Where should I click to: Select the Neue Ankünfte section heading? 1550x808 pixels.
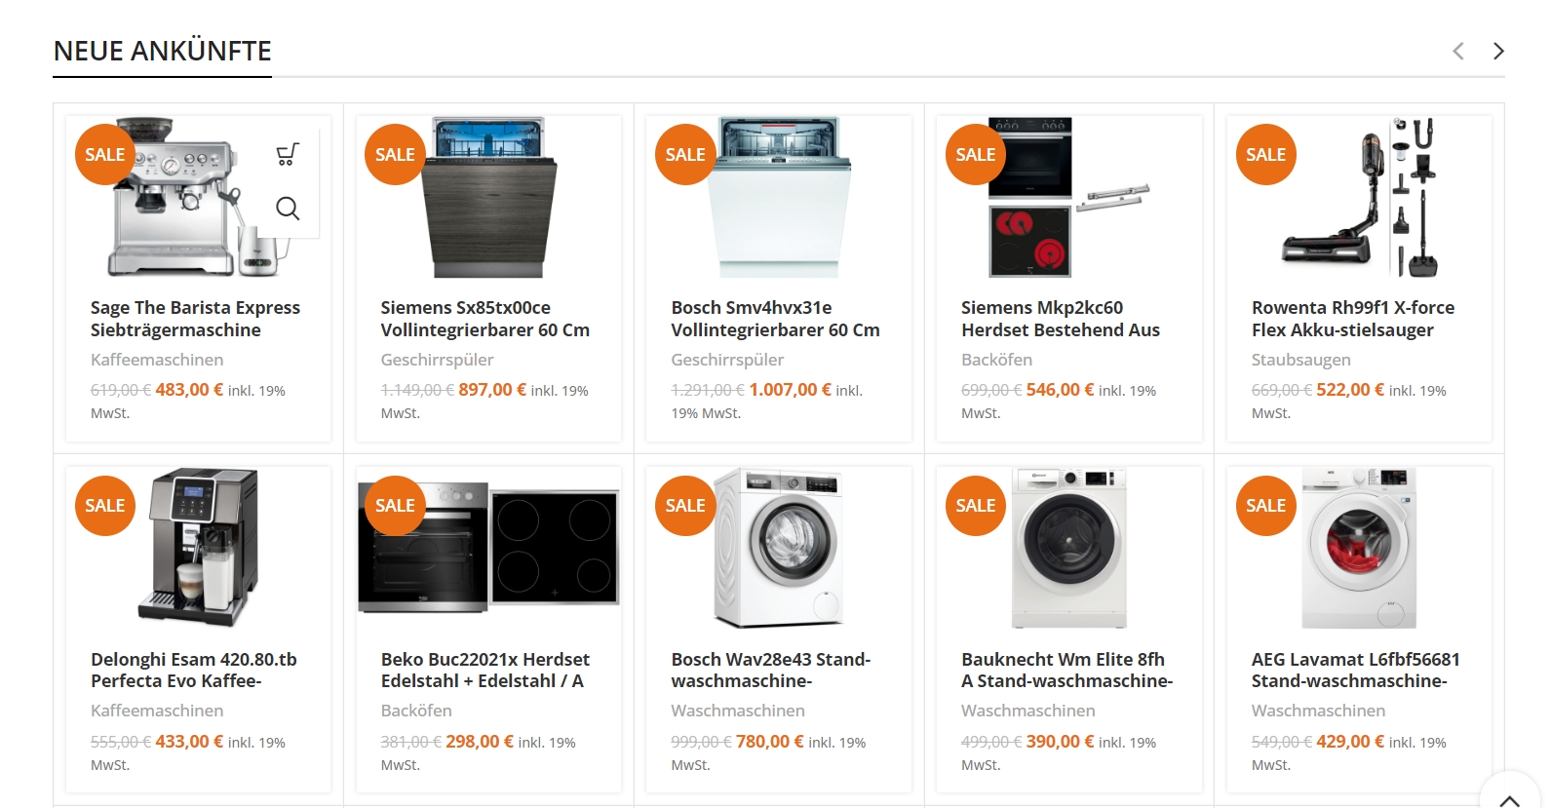click(163, 51)
